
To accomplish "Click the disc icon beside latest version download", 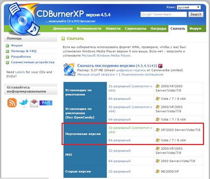I will pyautogui.click(x=69, y=70).
